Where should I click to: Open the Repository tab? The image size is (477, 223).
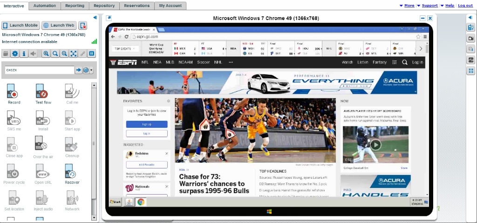click(104, 6)
